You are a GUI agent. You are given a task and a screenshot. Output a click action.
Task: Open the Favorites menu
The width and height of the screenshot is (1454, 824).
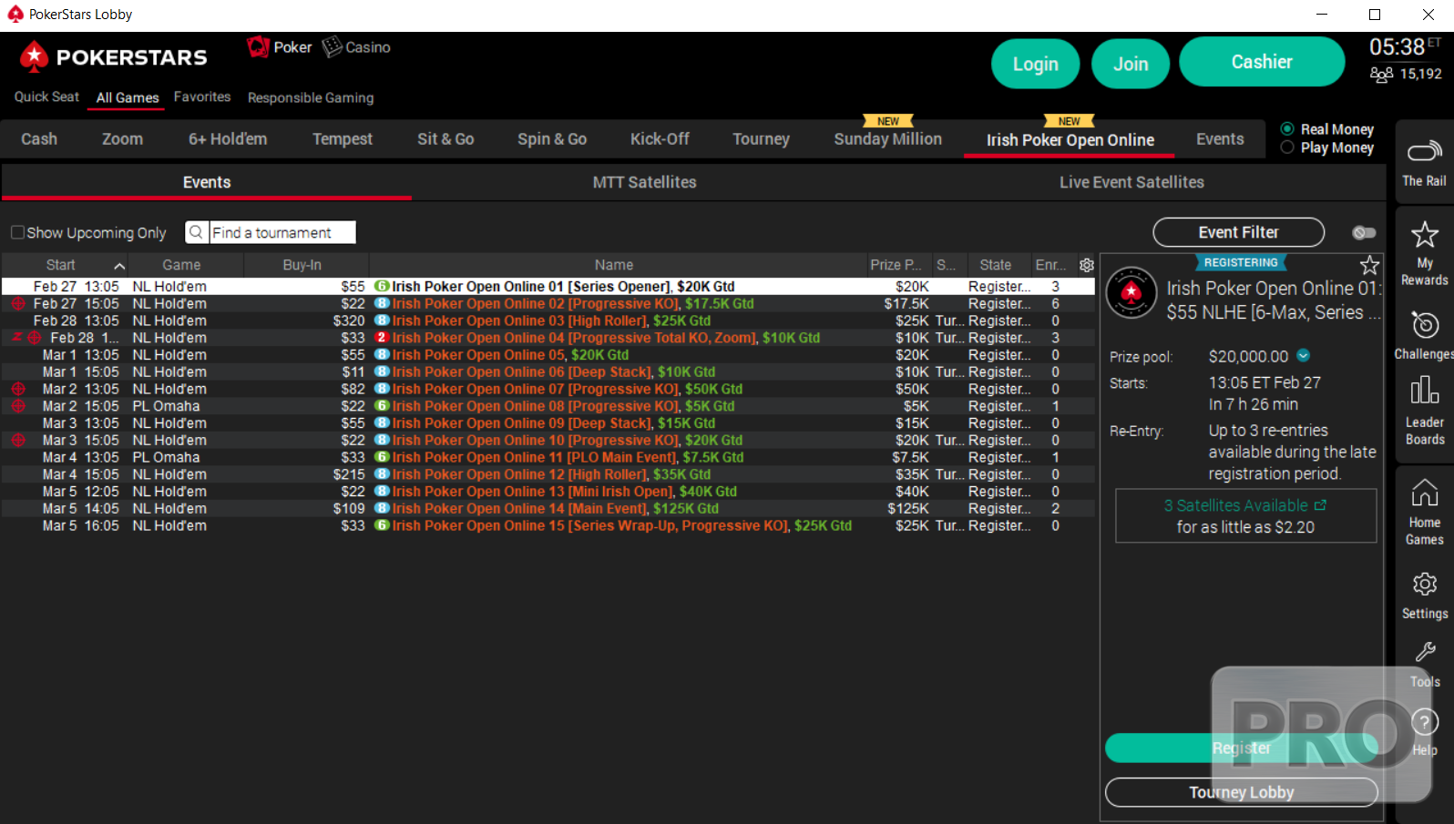coord(202,97)
